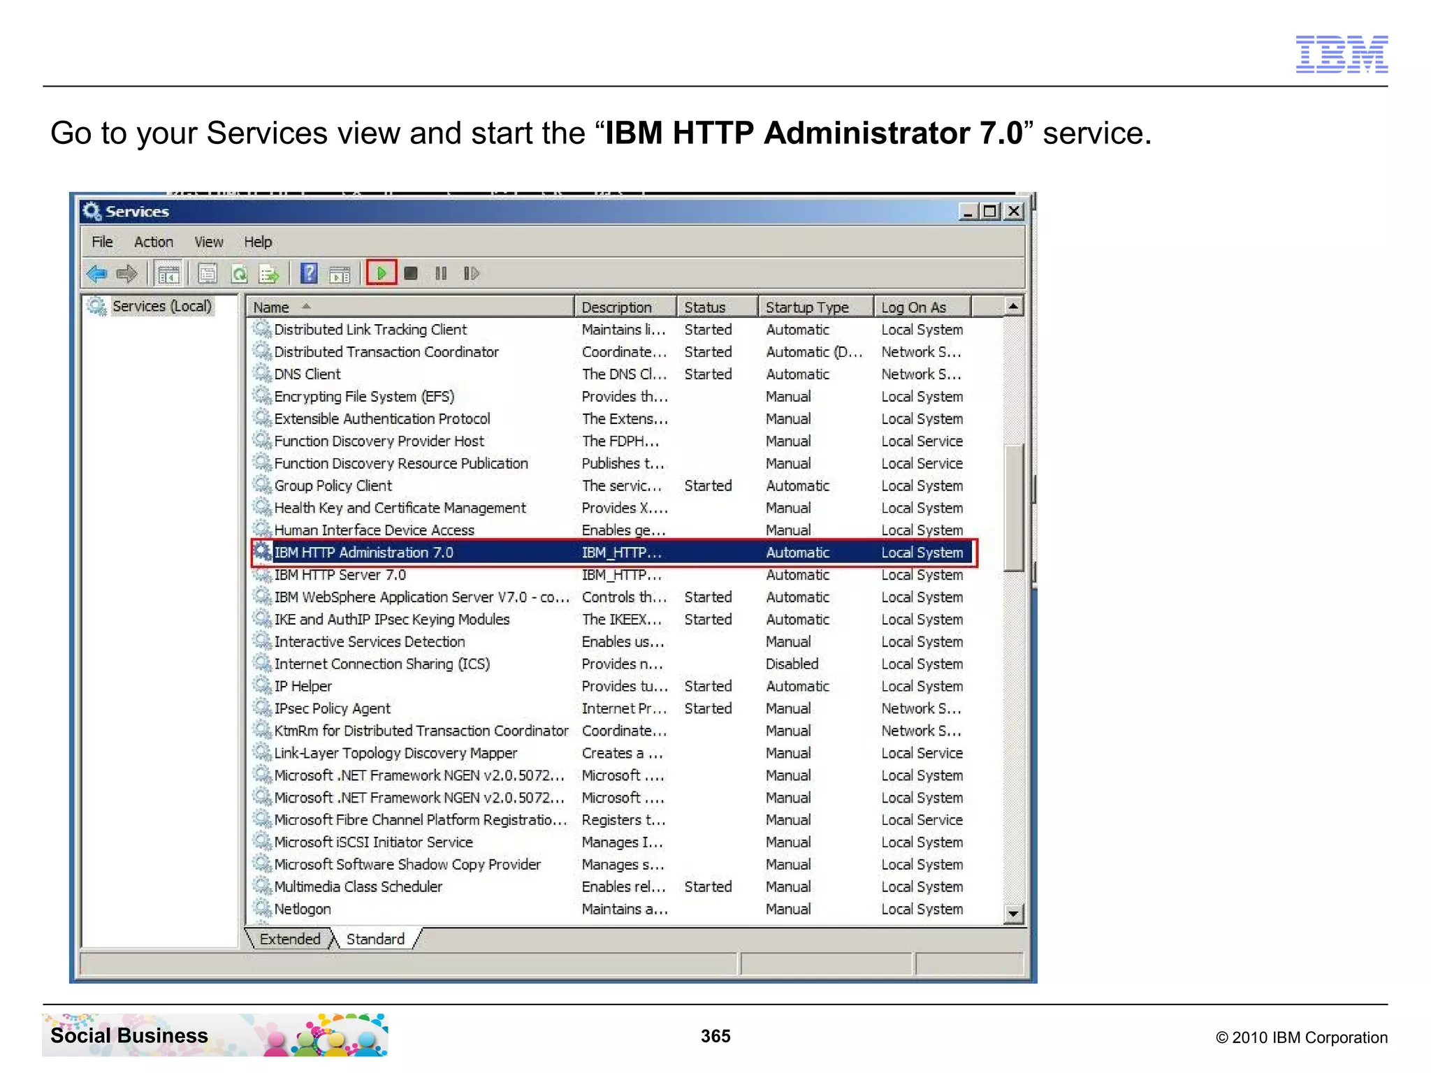Select Distributed Transaction Coordinator service
Screen dimensions: 1431x1073
[611, 351]
